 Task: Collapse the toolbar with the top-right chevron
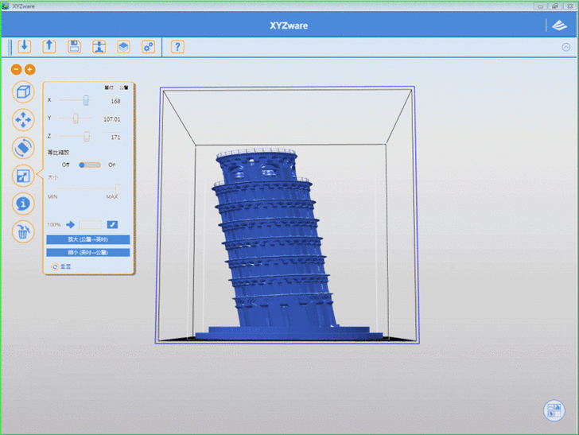click(566, 47)
